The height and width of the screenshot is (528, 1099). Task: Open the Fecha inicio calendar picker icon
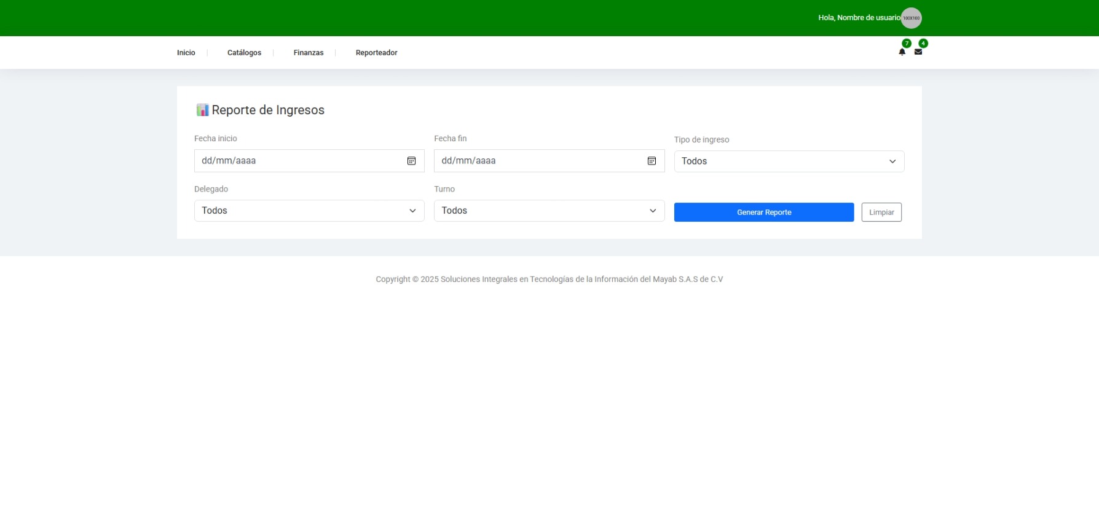[x=411, y=161]
